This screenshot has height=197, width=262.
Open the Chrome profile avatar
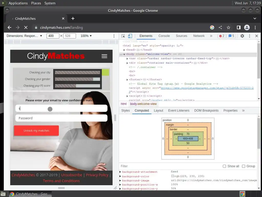pyautogui.click(x=247, y=27)
